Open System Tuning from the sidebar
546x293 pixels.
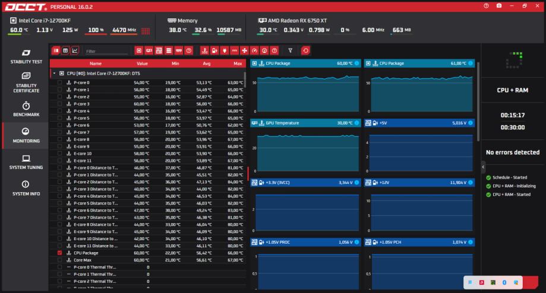(26, 162)
